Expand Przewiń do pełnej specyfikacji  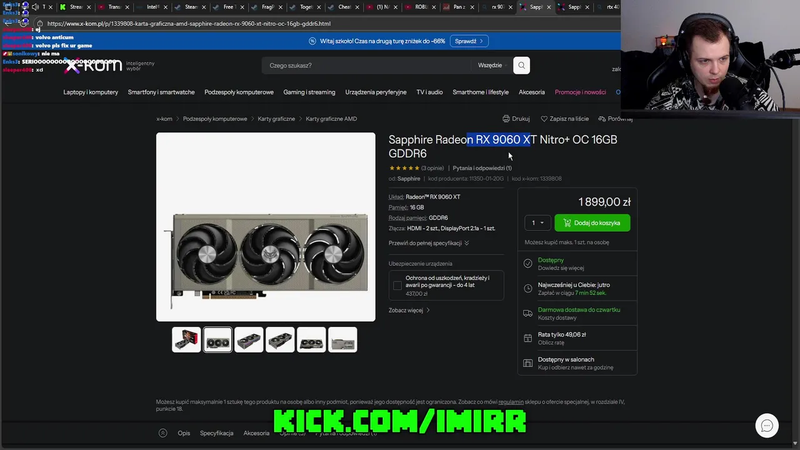click(x=429, y=243)
